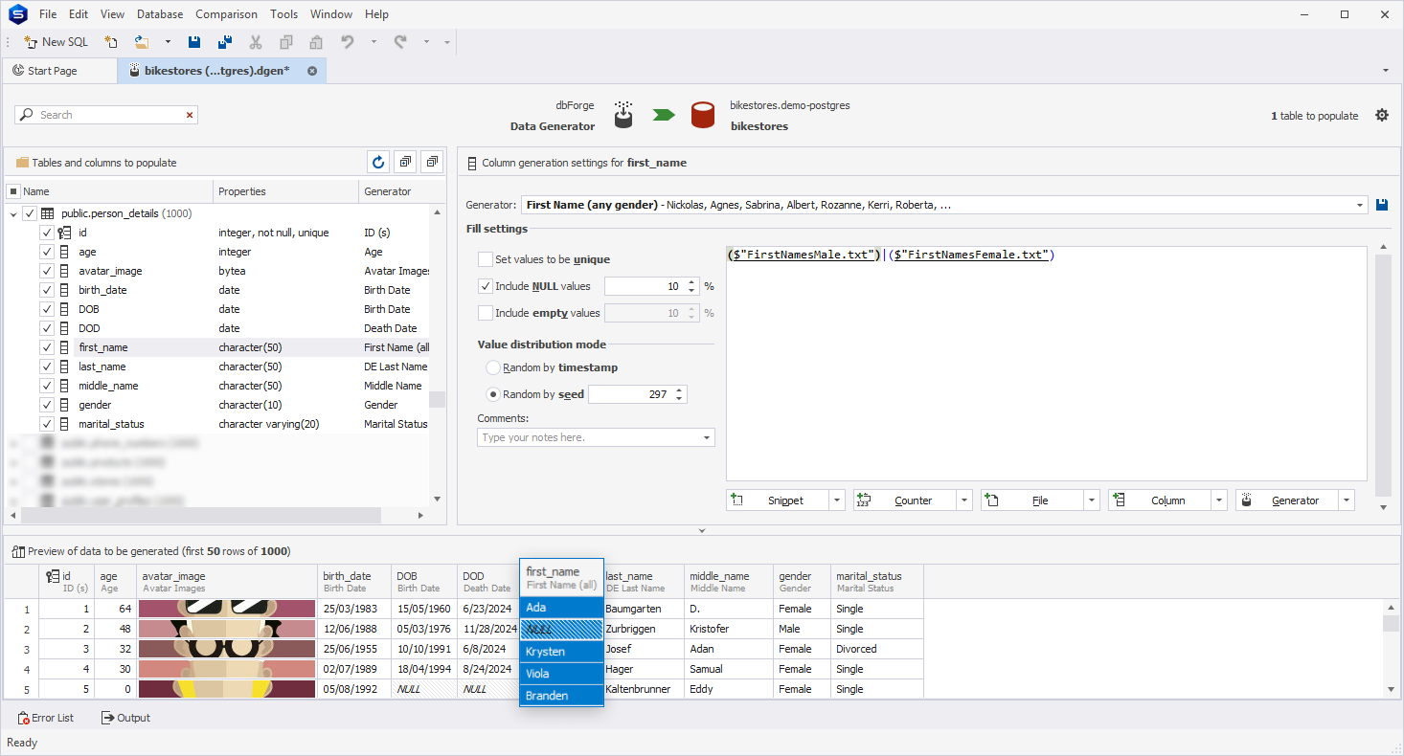Screen dimensions: 1404x756
Task: Open the document tabs list dropdown arrow
Action: tap(1386, 71)
